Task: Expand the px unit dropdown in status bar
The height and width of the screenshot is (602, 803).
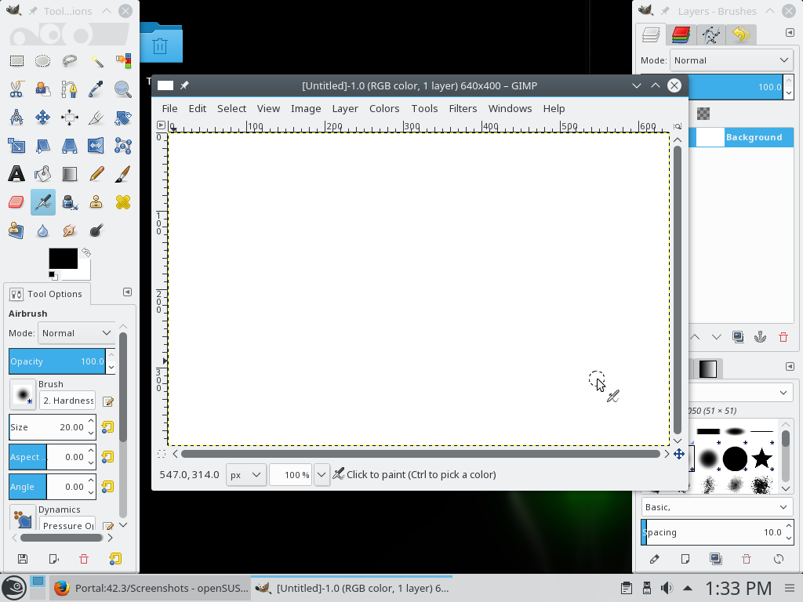Action: pos(245,475)
